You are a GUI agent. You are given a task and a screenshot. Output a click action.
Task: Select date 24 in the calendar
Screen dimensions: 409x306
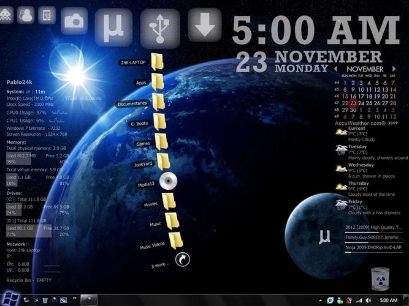click(x=361, y=103)
